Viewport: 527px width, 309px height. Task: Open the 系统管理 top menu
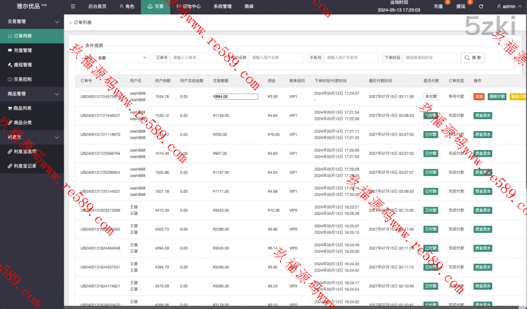point(222,7)
